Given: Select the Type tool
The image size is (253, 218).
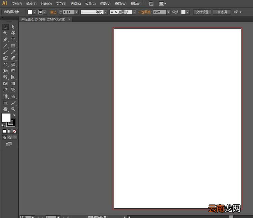Looking at the screenshot, I should pos(13,39).
